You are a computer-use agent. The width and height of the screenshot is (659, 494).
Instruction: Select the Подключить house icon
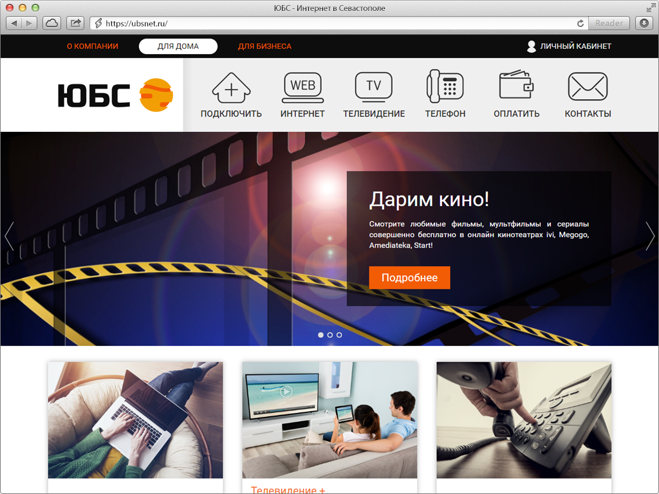[x=230, y=87]
